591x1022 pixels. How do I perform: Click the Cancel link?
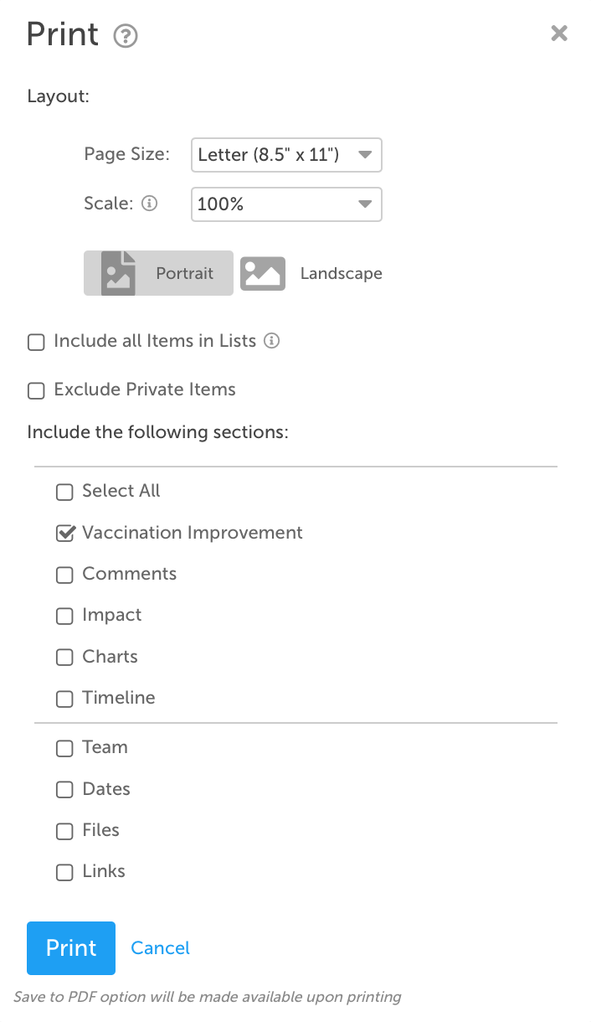tap(161, 948)
